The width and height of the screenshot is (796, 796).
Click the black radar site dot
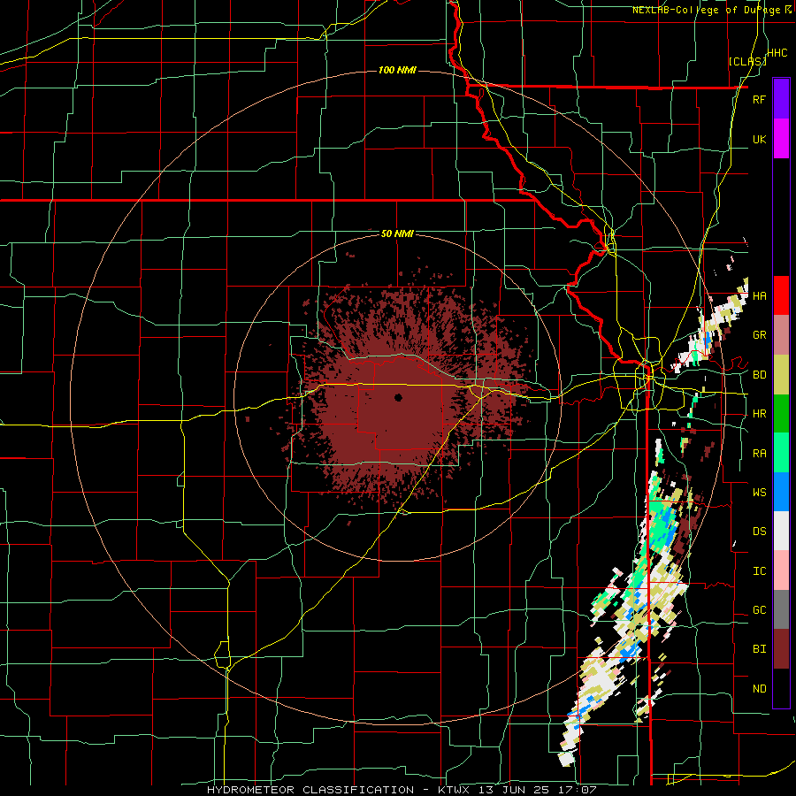click(x=398, y=397)
